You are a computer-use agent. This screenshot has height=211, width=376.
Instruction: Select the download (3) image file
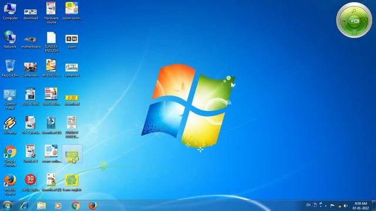[51, 125]
